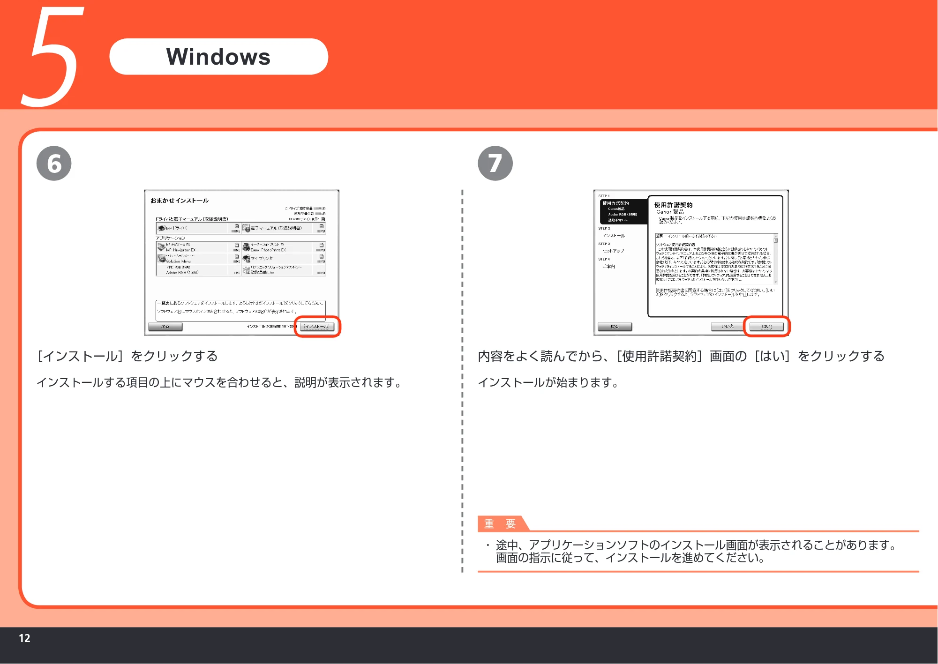Select the 読取革命Lite label
Image resolution: width=938 pixels, height=664 pixels.
pos(263,272)
